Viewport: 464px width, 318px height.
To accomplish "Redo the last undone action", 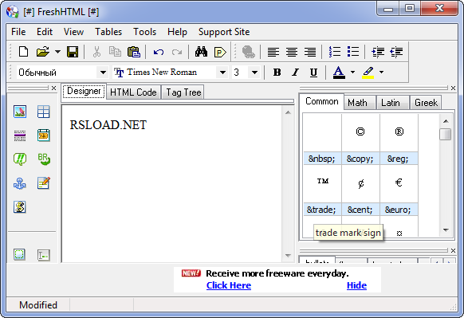I will tap(177, 52).
